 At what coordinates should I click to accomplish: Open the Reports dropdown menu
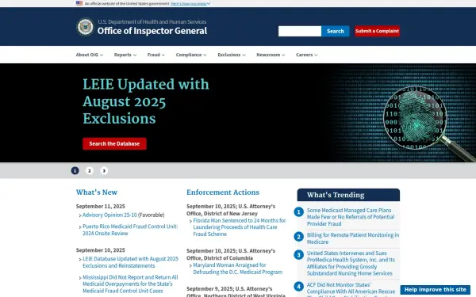click(x=125, y=55)
